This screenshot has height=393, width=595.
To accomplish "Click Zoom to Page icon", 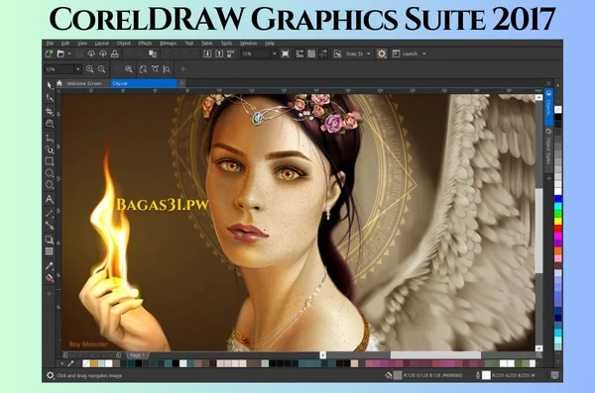I will pyautogui.click(x=143, y=69).
